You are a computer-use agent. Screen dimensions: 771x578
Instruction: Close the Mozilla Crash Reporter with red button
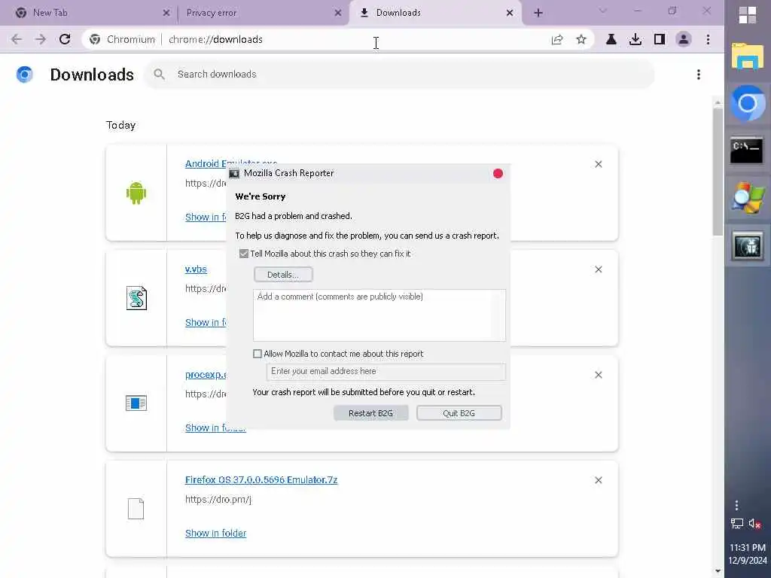(x=498, y=174)
